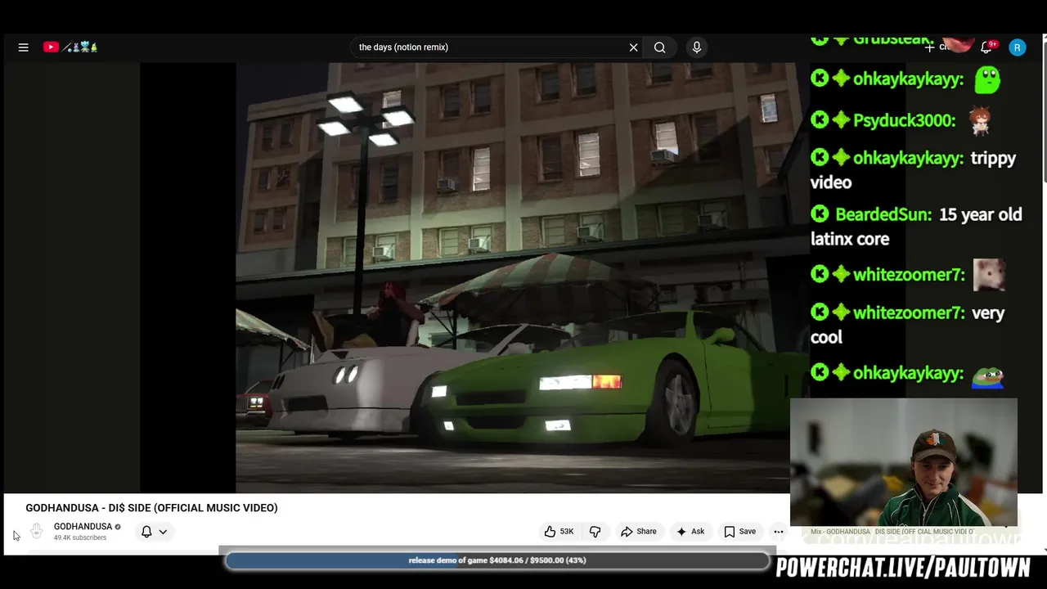This screenshot has width=1047, height=589.
Task: Click chat message 'trippy video' from ohkaykaykayy
Action: (913, 170)
